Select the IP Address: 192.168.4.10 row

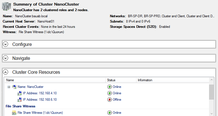(107, 93)
